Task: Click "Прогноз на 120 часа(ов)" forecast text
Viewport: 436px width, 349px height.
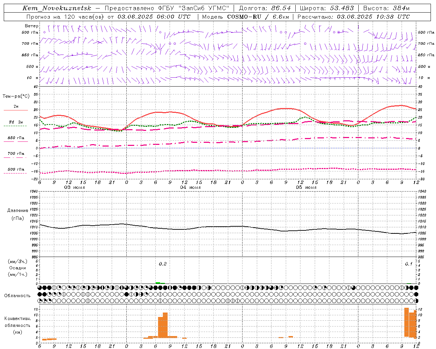Action: (x=65, y=17)
